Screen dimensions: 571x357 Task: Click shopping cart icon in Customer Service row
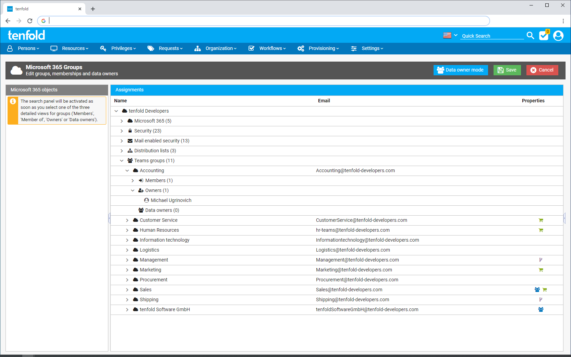coord(541,220)
